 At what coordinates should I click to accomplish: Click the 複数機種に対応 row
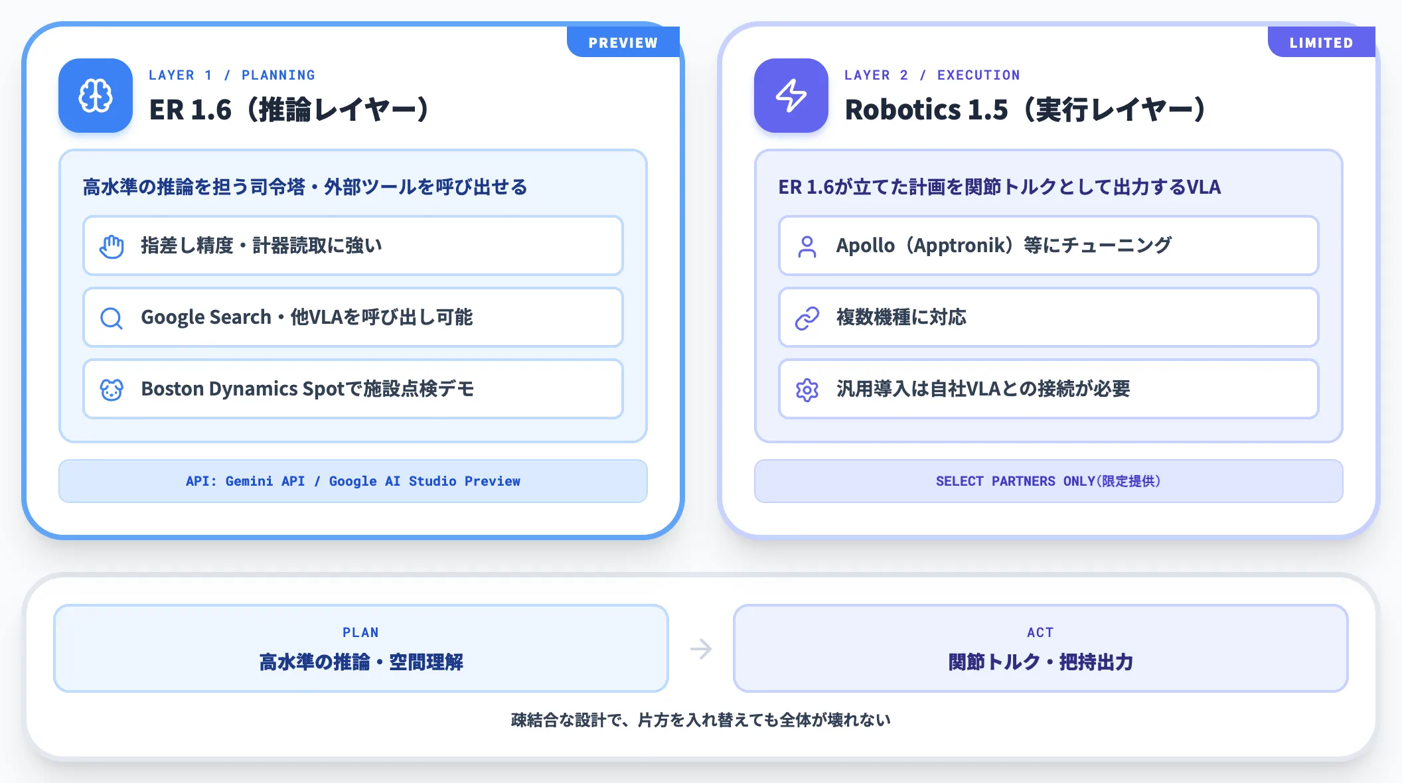point(1049,317)
